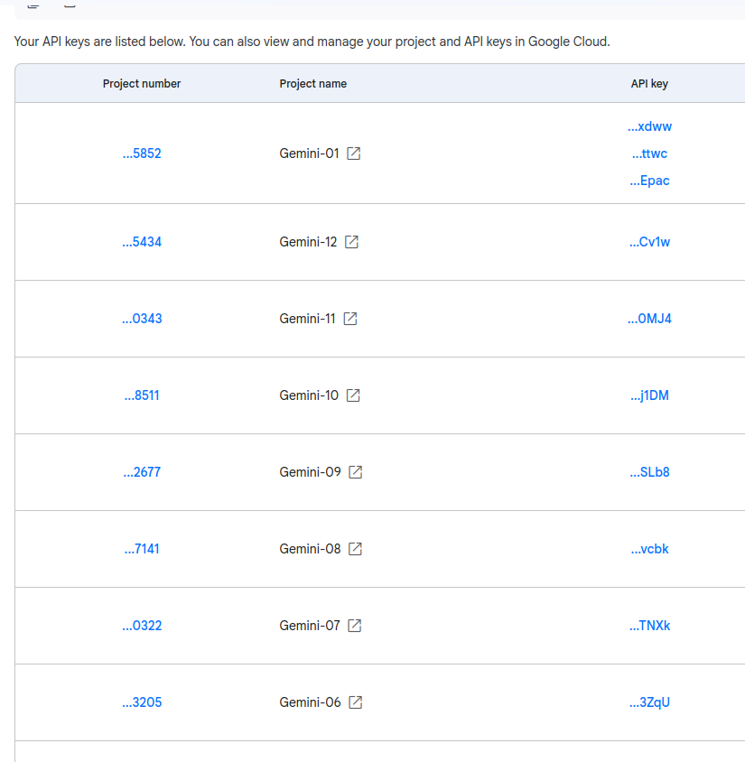Open API key ending in Epac
The width and height of the screenshot is (745, 762).
pyautogui.click(x=649, y=181)
